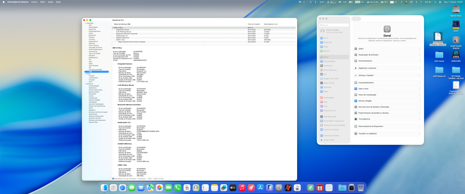Select Thunderbolt/USB4 in Hardware list

pyautogui.click(x=95, y=70)
